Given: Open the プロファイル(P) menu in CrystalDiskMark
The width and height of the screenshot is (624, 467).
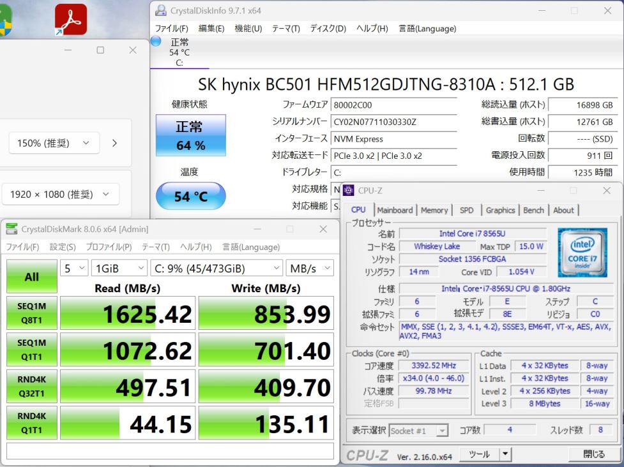Looking at the screenshot, I should pos(109,247).
